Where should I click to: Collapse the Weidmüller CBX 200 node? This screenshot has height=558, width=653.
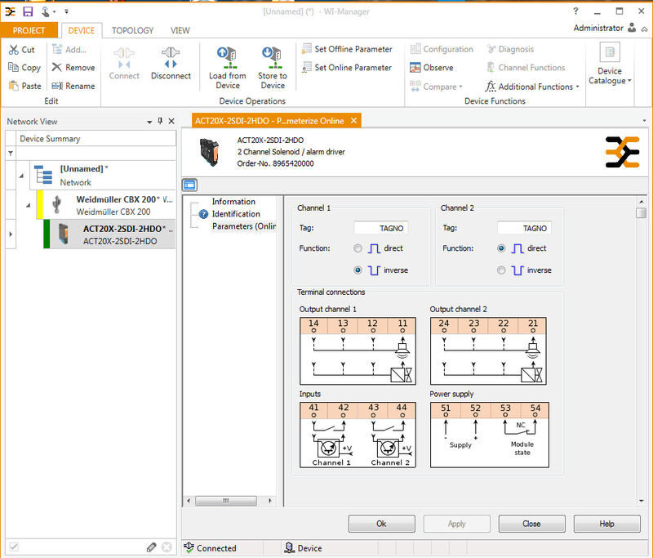click(x=28, y=204)
